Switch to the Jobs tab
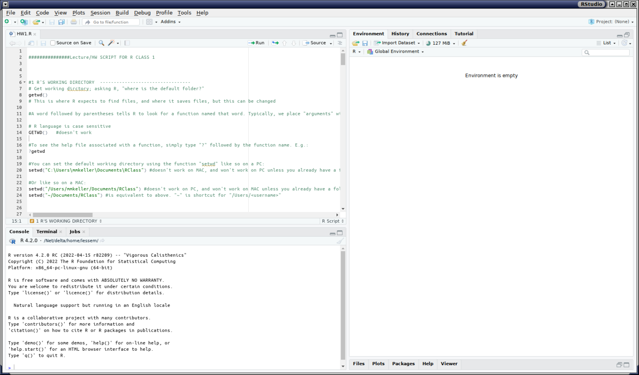The height and width of the screenshot is (375, 639). coord(75,232)
